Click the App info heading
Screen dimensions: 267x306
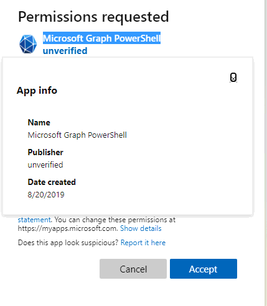37,91
